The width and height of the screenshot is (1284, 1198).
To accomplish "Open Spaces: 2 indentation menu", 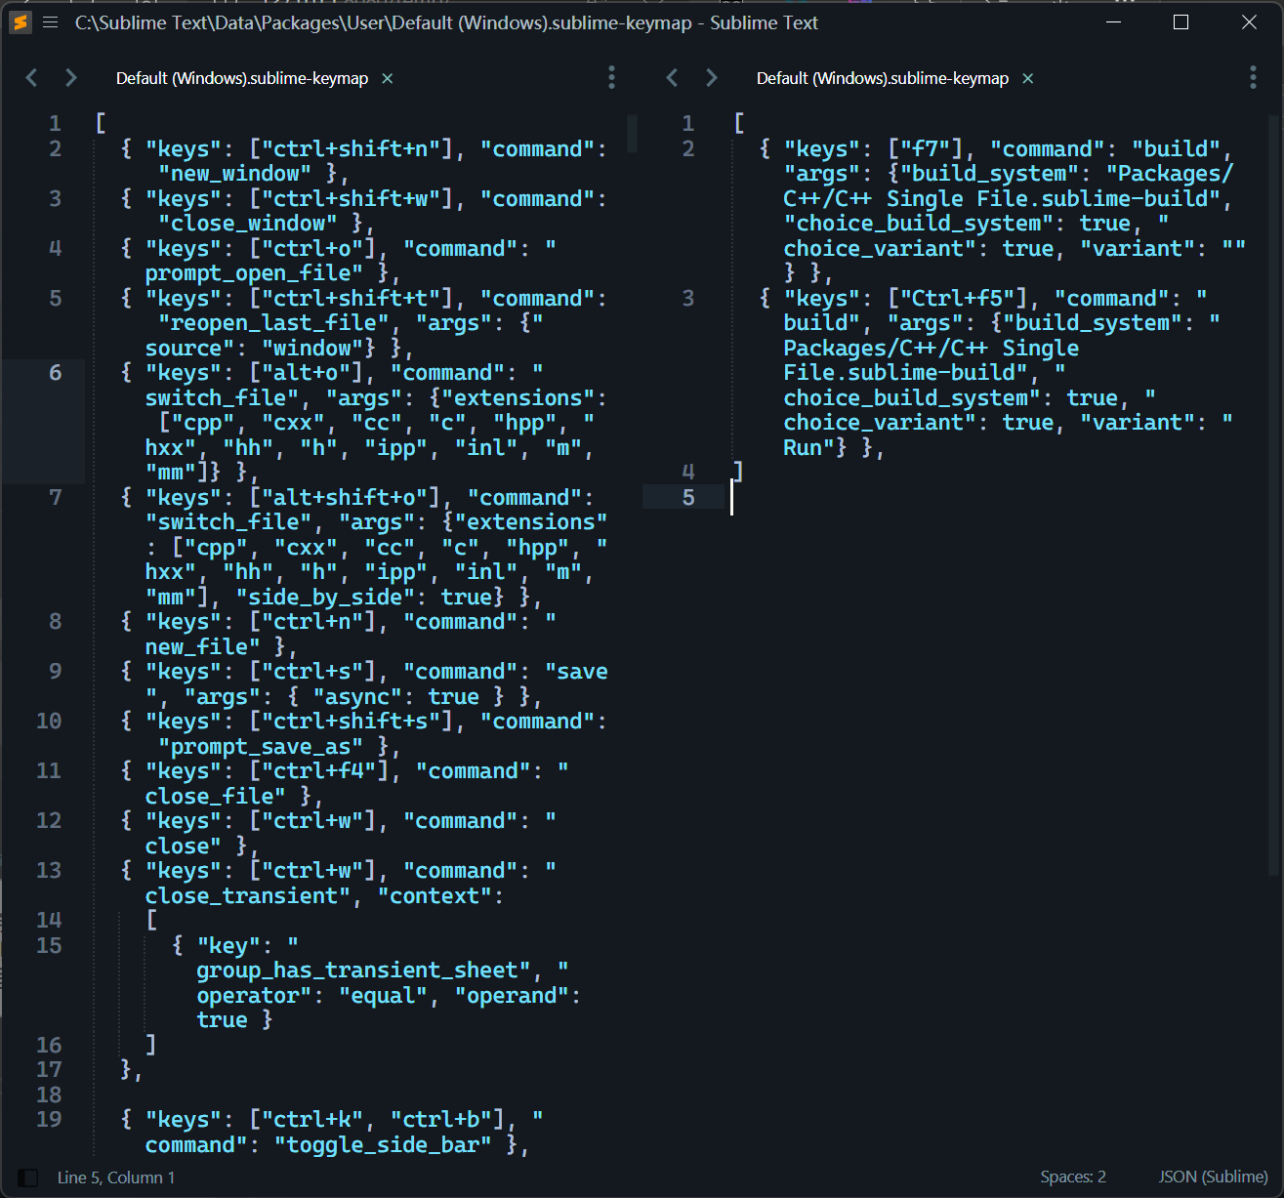I will point(1073,1177).
